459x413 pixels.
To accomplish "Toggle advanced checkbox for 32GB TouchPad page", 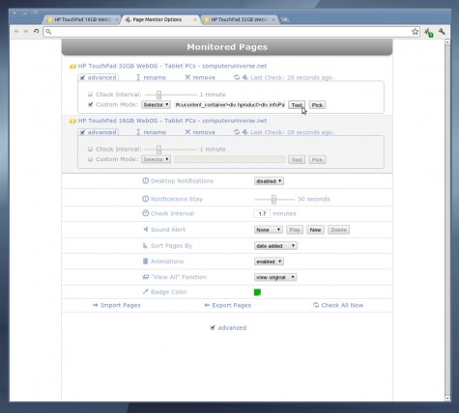I will click(x=83, y=78).
